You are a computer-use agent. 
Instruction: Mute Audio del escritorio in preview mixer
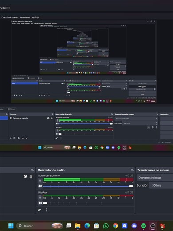[57, 124]
